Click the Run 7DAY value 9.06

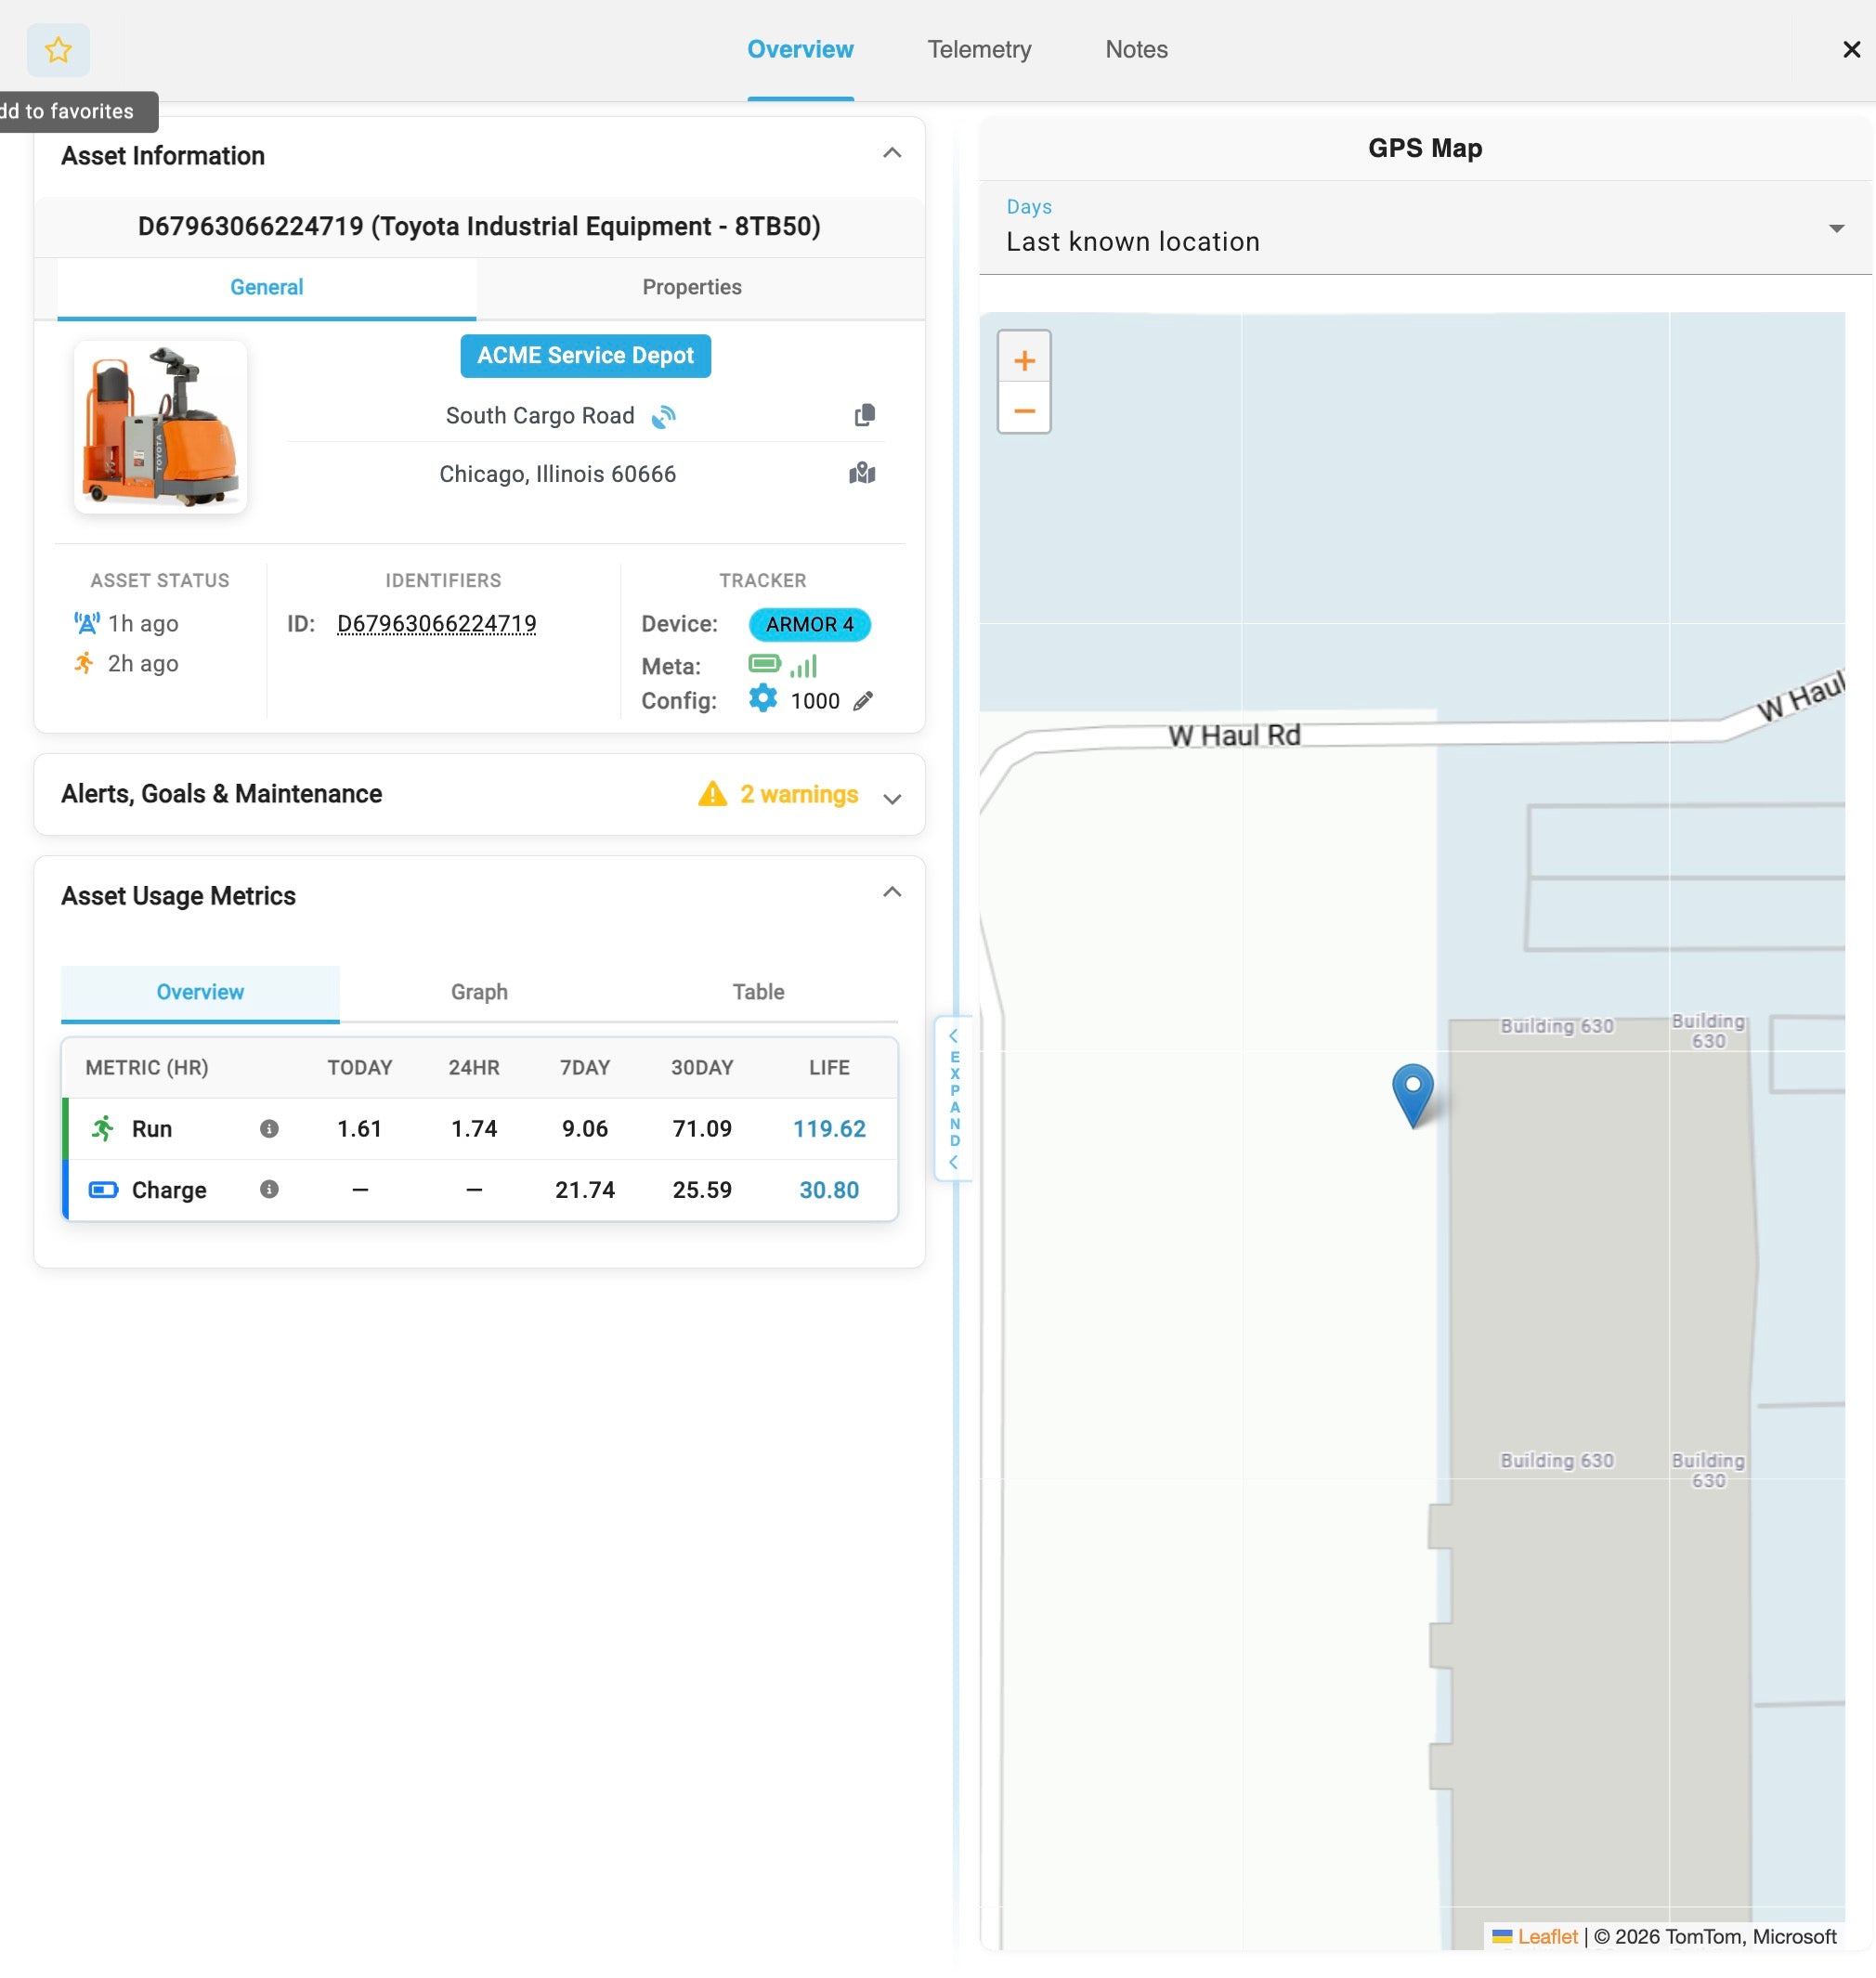pyautogui.click(x=585, y=1128)
